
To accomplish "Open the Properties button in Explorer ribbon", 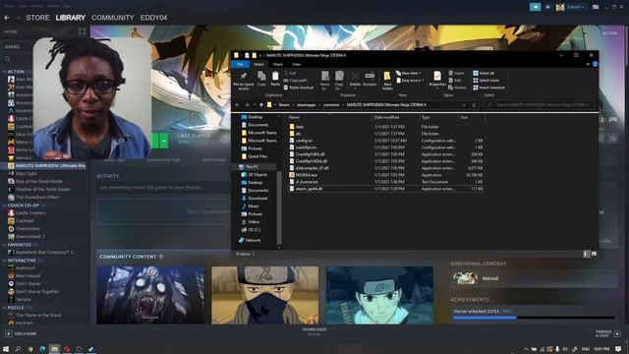I will click(x=437, y=79).
